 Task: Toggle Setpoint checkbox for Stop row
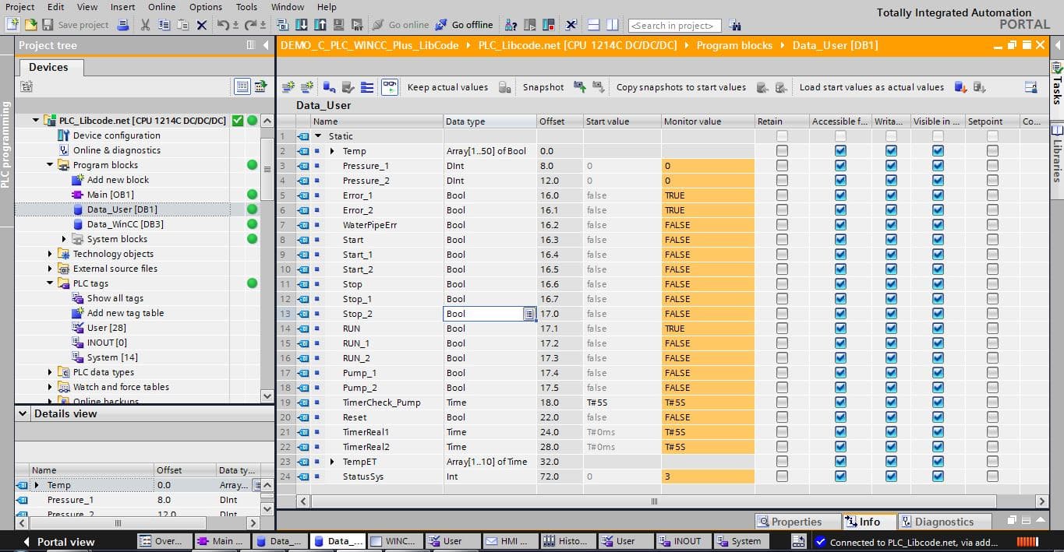[992, 284]
